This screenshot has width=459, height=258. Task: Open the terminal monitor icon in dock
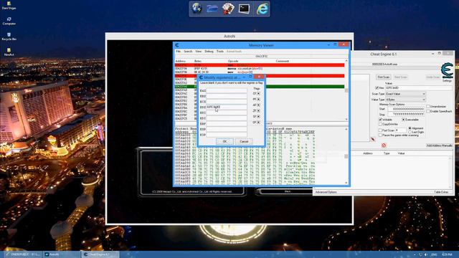click(244, 9)
